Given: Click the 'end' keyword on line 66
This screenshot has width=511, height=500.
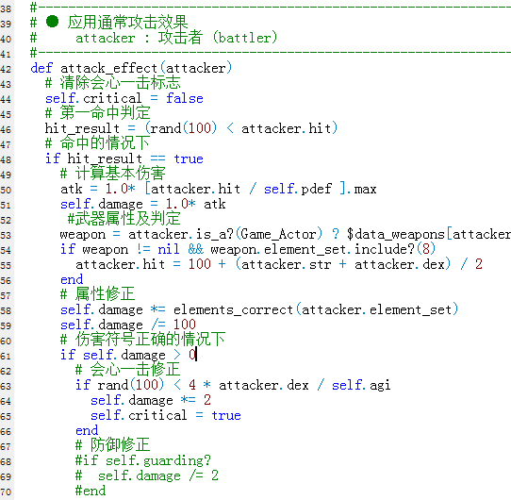Looking at the screenshot, I should click(x=87, y=430).
